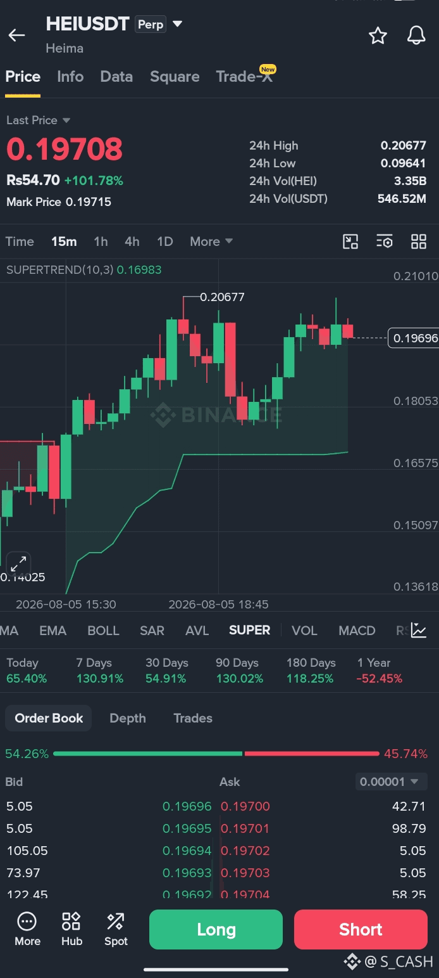This screenshot has width=439, height=978.
Task: Enable the EMA indicator
Action: [53, 631]
